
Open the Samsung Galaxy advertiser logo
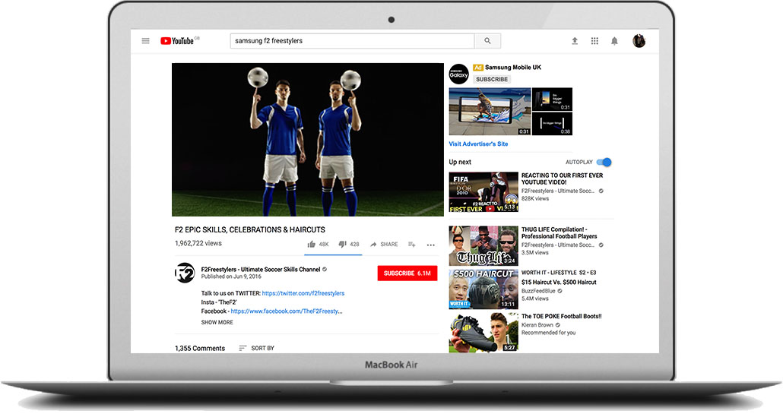458,74
